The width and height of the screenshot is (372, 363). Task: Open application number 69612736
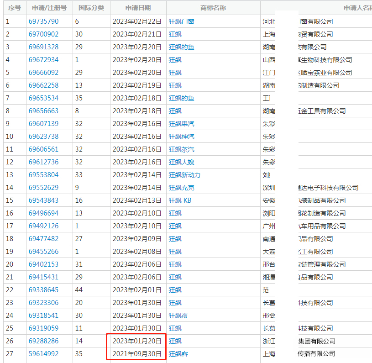43,162
